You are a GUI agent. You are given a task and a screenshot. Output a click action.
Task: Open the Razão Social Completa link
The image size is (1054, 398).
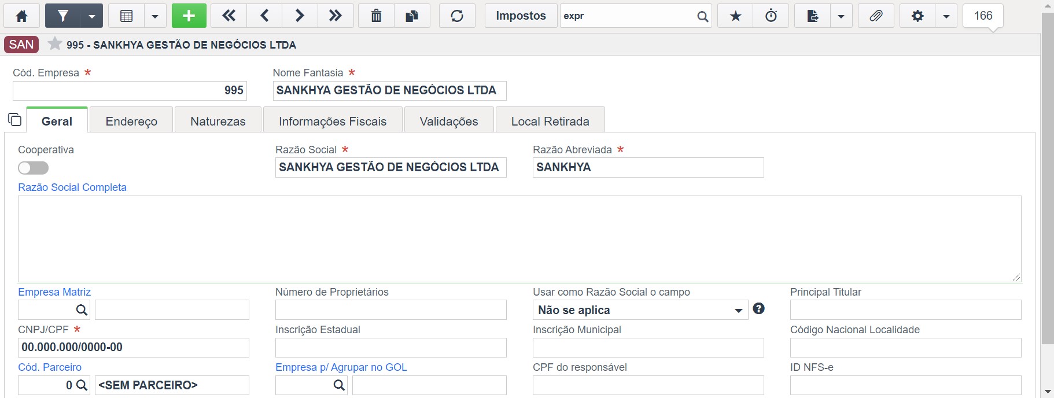tap(72, 187)
